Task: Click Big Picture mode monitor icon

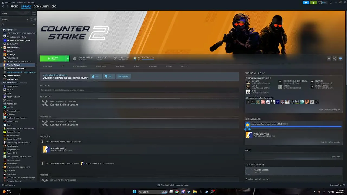Action: pyautogui.click(x=331, y=2)
